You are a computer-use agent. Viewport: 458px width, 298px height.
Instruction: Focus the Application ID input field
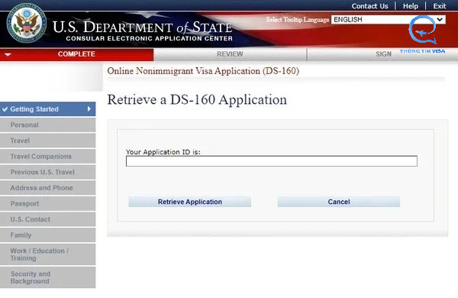coord(271,161)
